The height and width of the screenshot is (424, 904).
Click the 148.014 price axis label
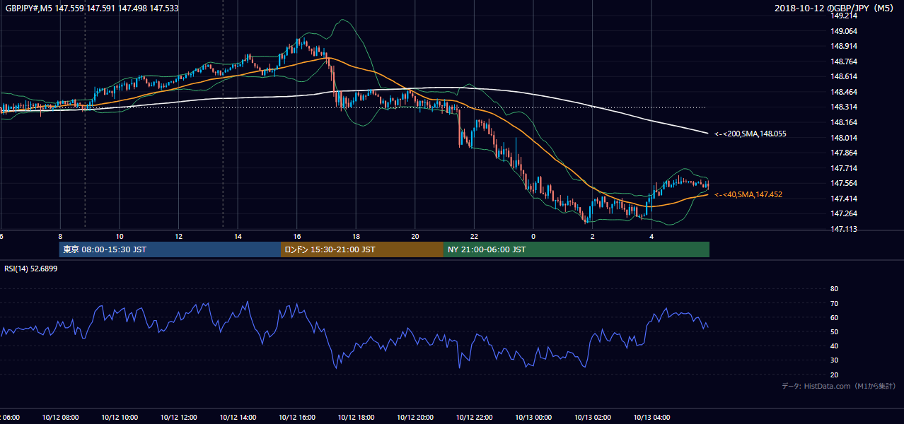click(x=844, y=138)
